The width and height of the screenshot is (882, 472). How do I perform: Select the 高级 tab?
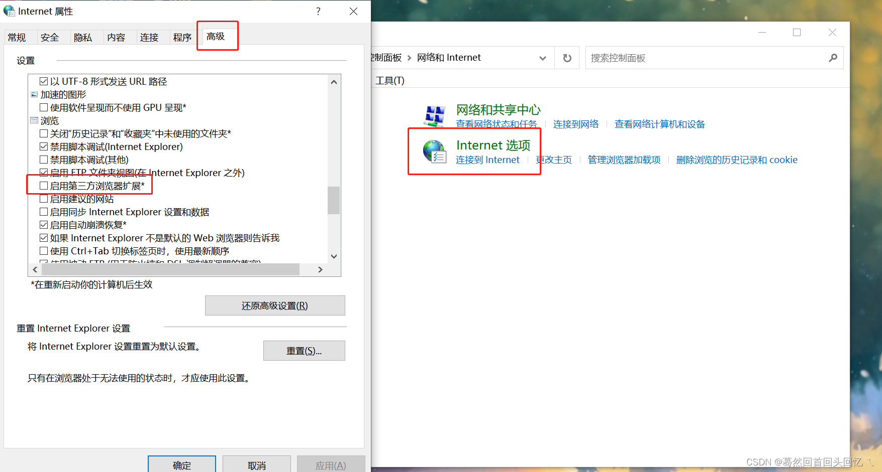(216, 37)
